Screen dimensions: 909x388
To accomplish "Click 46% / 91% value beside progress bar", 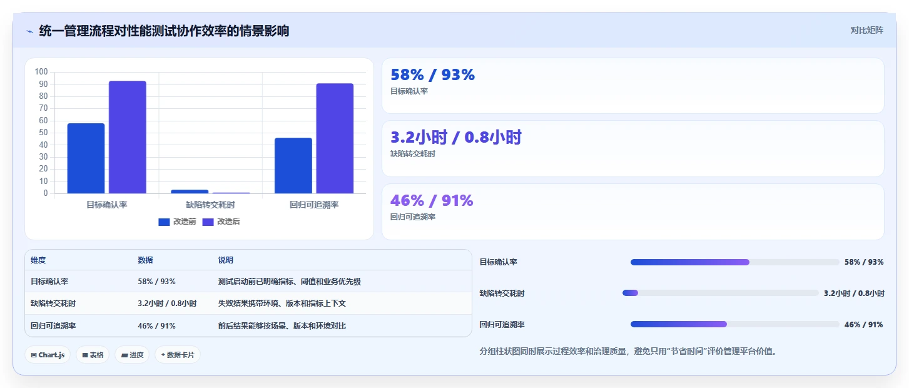I will pos(864,325).
